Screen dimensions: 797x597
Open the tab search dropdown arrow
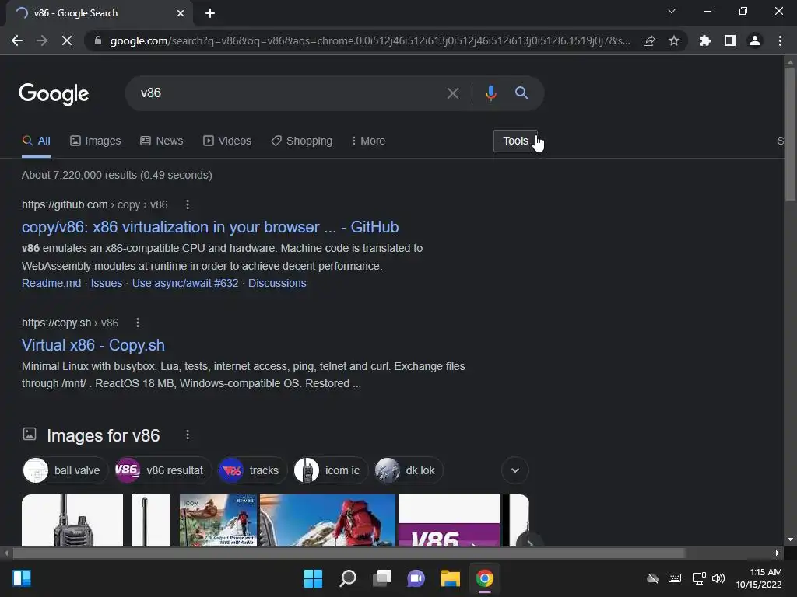coord(672,11)
